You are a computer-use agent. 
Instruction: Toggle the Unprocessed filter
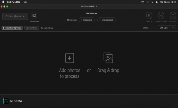point(106,20)
